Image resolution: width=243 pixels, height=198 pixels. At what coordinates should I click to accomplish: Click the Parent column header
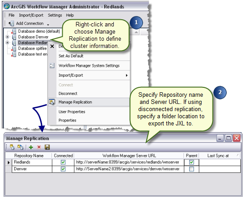tap(192, 155)
